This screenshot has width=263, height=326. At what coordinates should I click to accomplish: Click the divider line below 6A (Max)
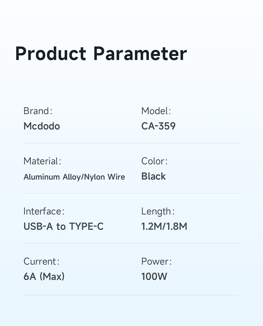pyautogui.click(x=131, y=295)
